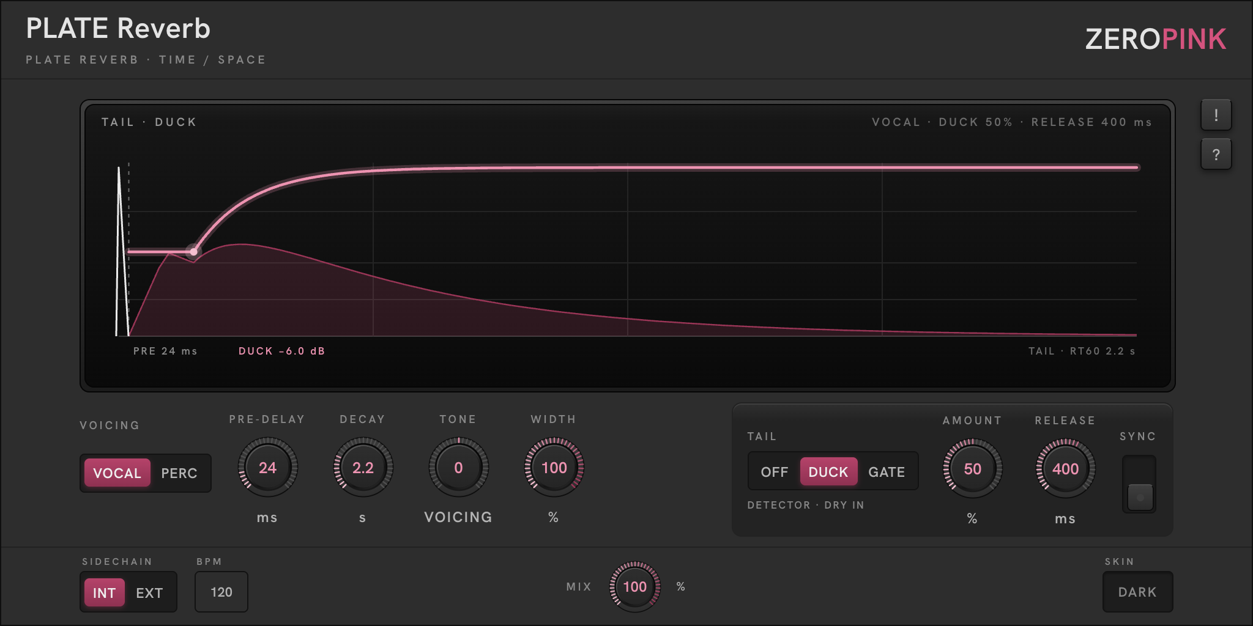The width and height of the screenshot is (1253, 626).
Task: Click the duck Amount knob at 50
Action: pyautogui.click(x=972, y=469)
